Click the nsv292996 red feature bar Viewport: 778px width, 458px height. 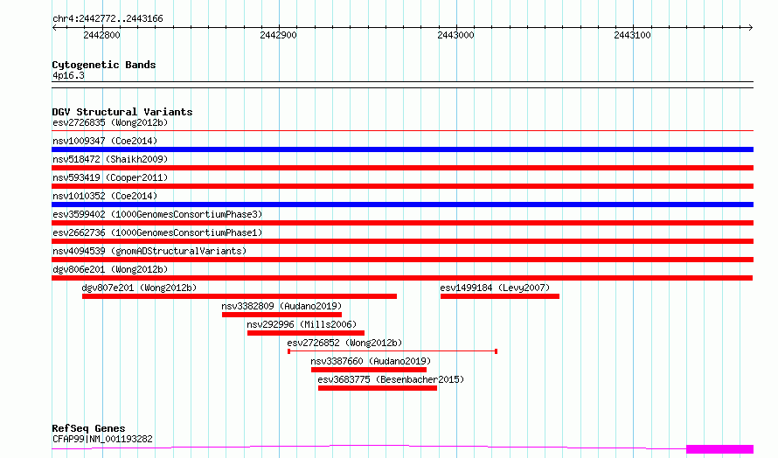[306, 333]
